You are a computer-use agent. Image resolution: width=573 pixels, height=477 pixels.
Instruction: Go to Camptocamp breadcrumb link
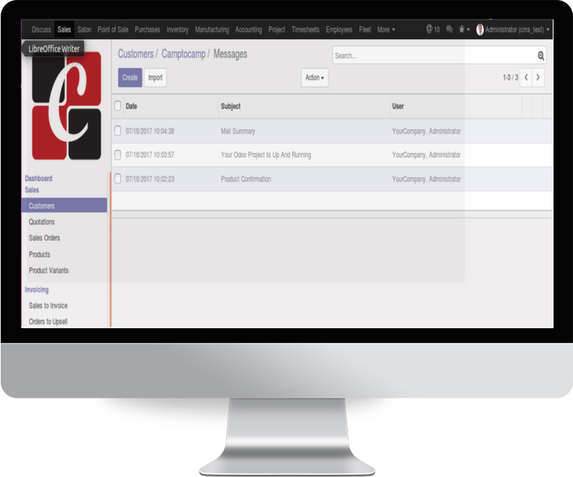pos(184,54)
